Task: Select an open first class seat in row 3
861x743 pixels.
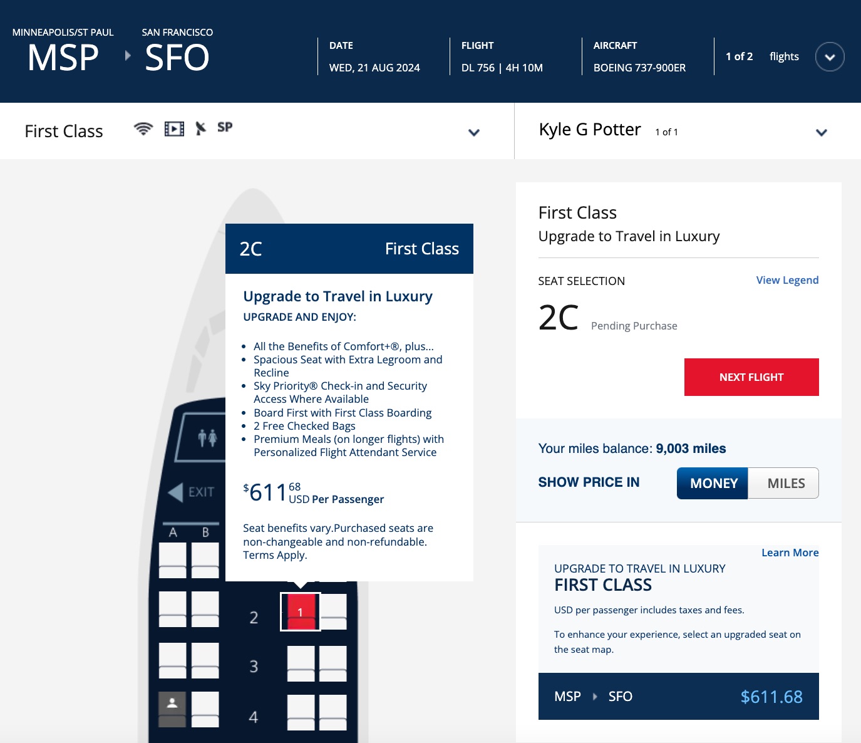Action: [301, 663]
